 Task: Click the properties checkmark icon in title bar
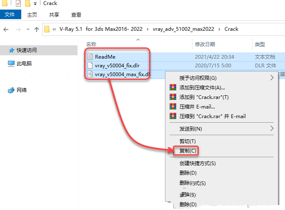pyautogui.click(x=18, y=3)
